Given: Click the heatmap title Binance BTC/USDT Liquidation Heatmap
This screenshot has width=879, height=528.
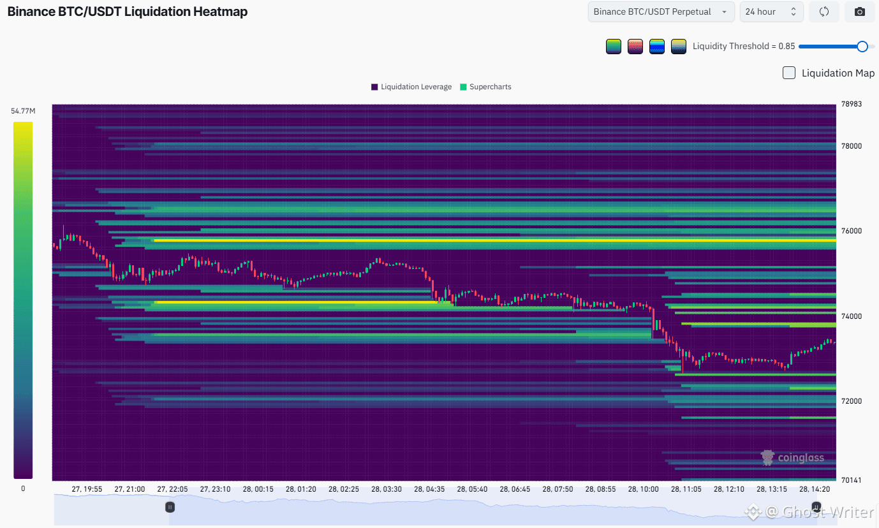Looking at the screenshot, I should [x=128, y=11].
